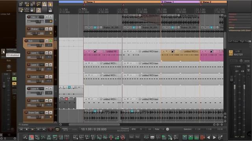Click the BPM tempo field
The height and width of the screenshot is (141, 252).
pyautogui.click(x=141, y=129)
